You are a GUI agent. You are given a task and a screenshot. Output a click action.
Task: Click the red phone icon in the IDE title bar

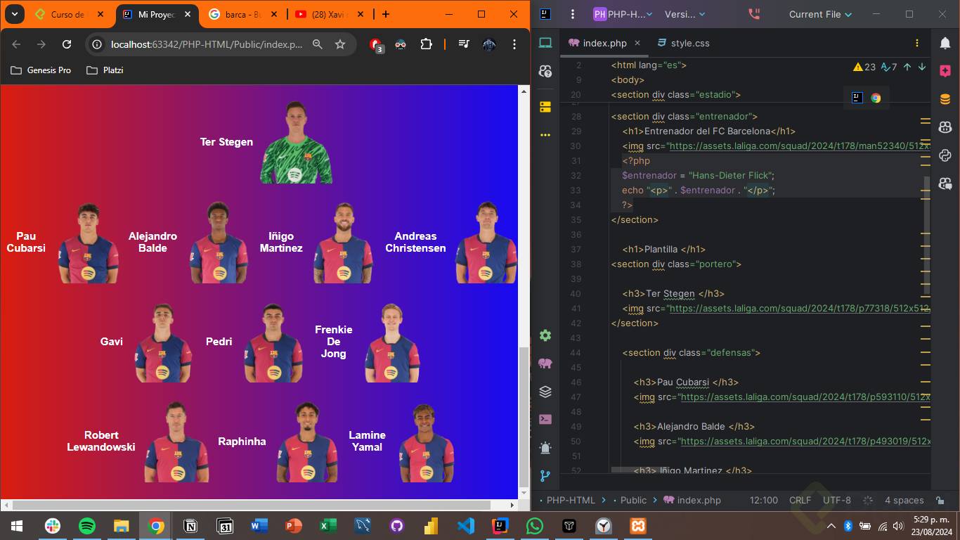click(x=754, y=14)
